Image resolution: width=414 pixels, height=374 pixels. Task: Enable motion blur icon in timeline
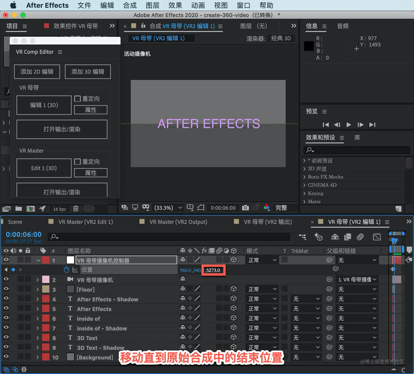click(360, 237)
